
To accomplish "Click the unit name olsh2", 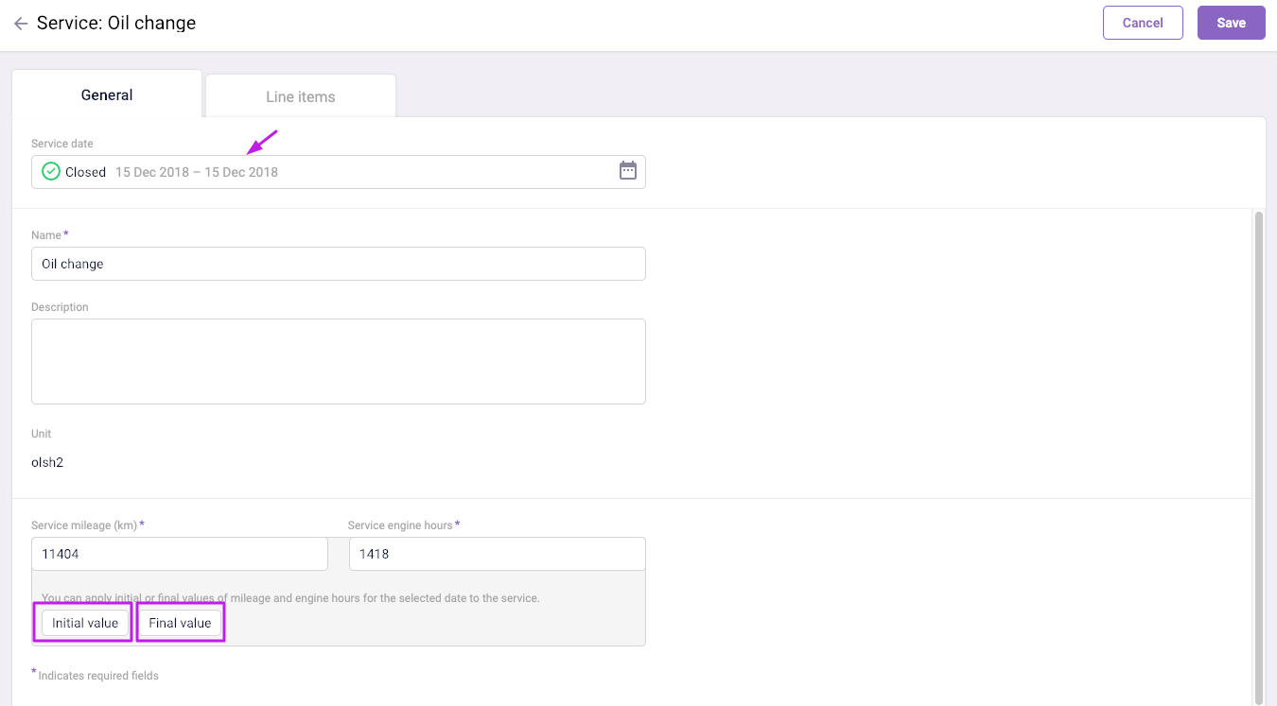I will [x=47, y=463].
